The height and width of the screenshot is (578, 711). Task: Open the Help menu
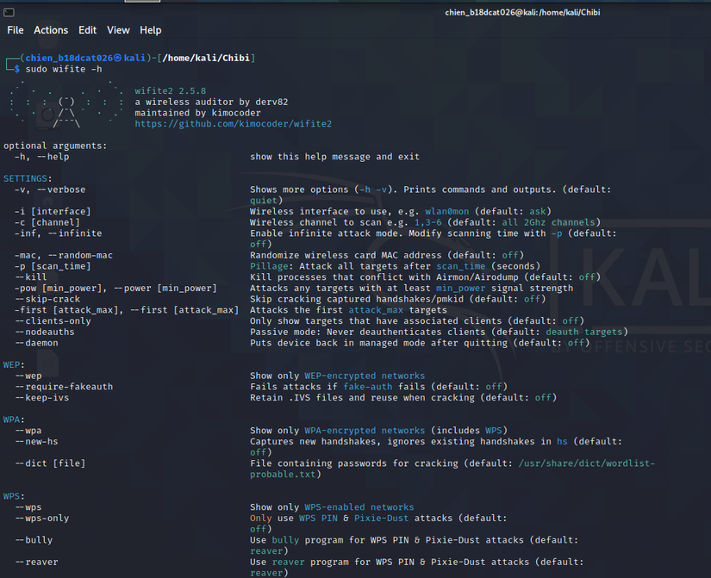[x=151, y=30]
